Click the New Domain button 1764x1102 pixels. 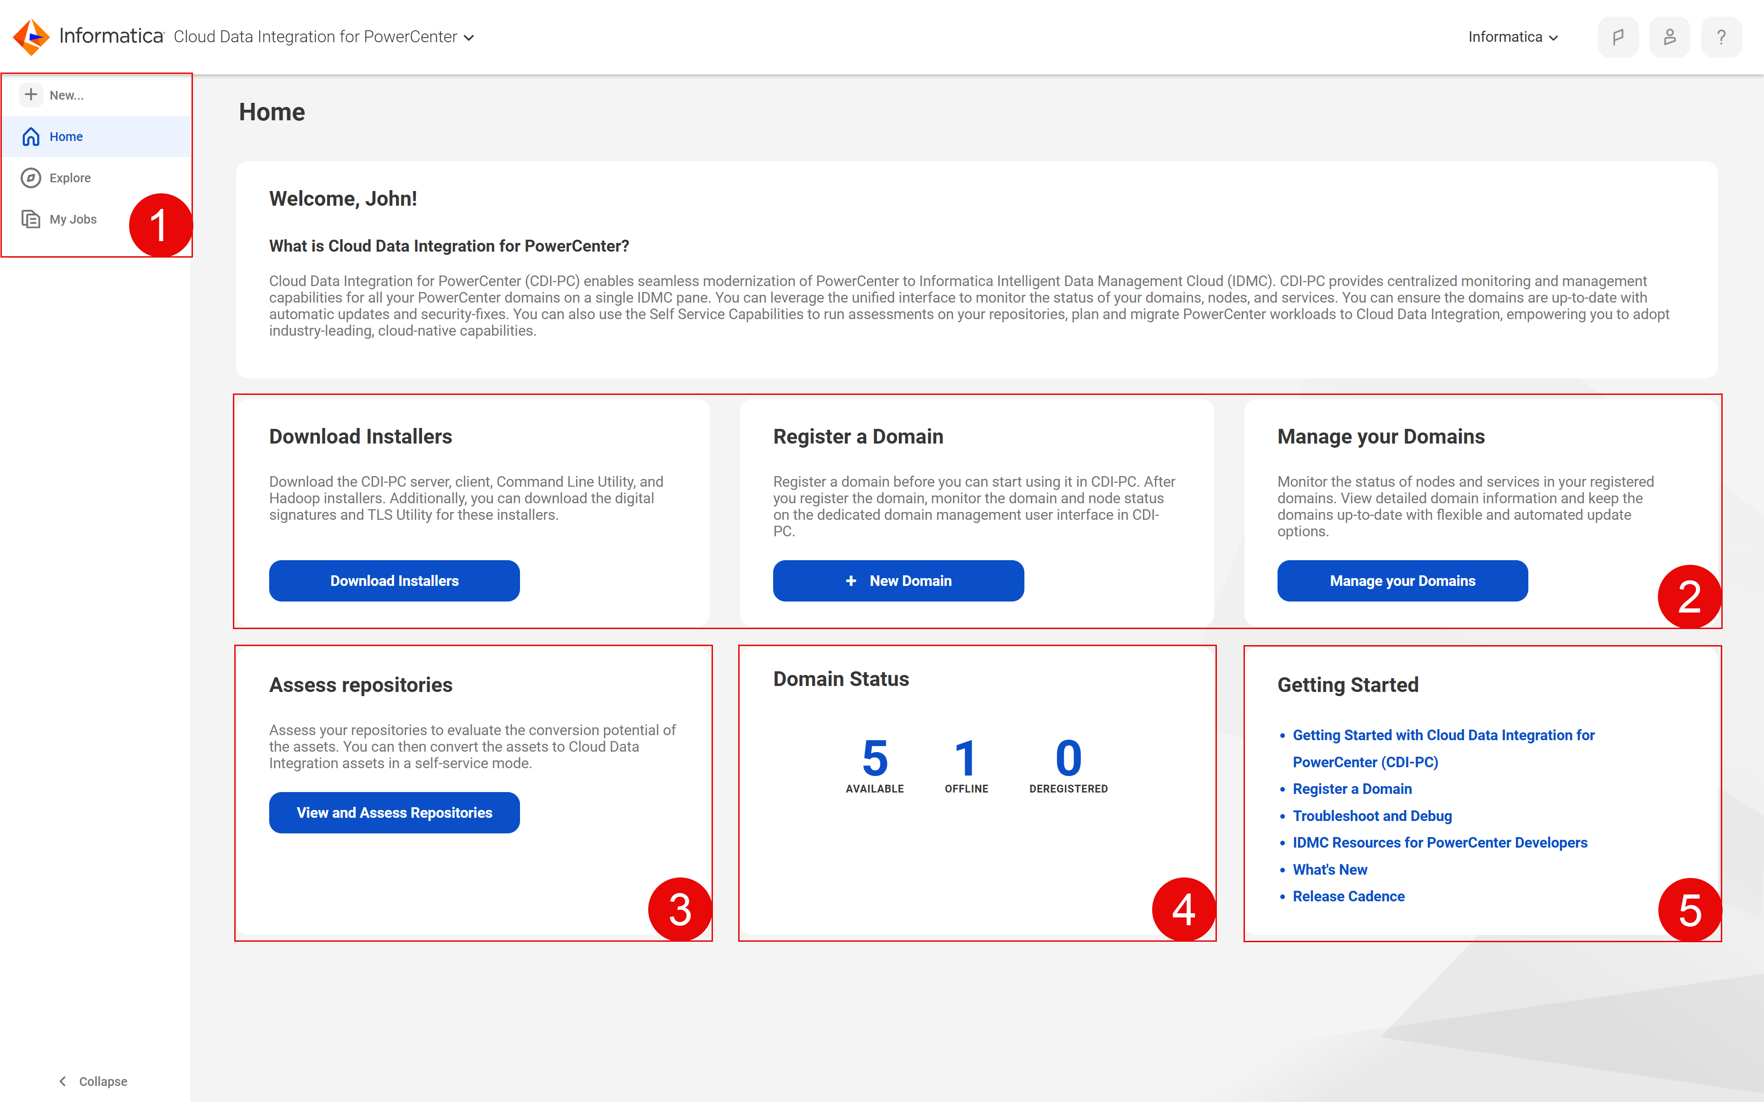click(898, 581)
